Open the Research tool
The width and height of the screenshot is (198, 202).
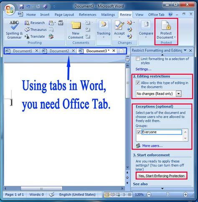point(35,23)
